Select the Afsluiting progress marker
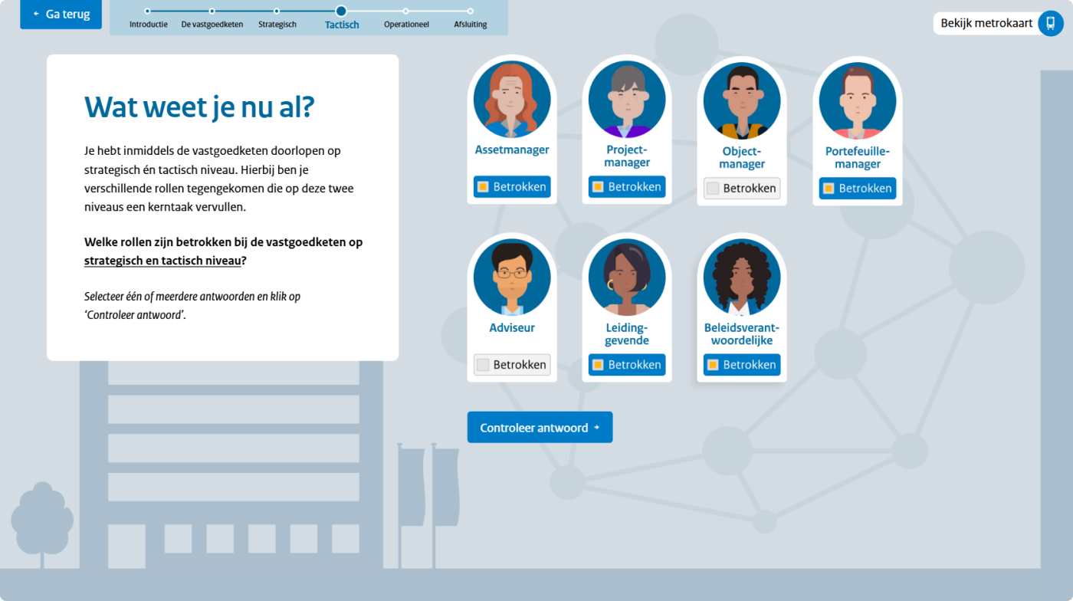Image resolution: width=1073 pixels, height=601 pixels. (470, 11)
